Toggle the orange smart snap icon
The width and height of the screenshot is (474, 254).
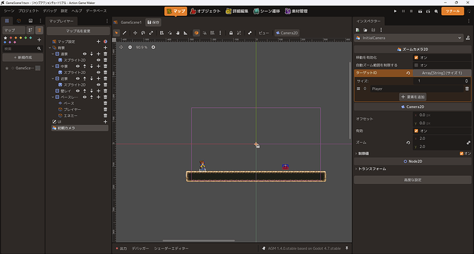pos(196,33)
